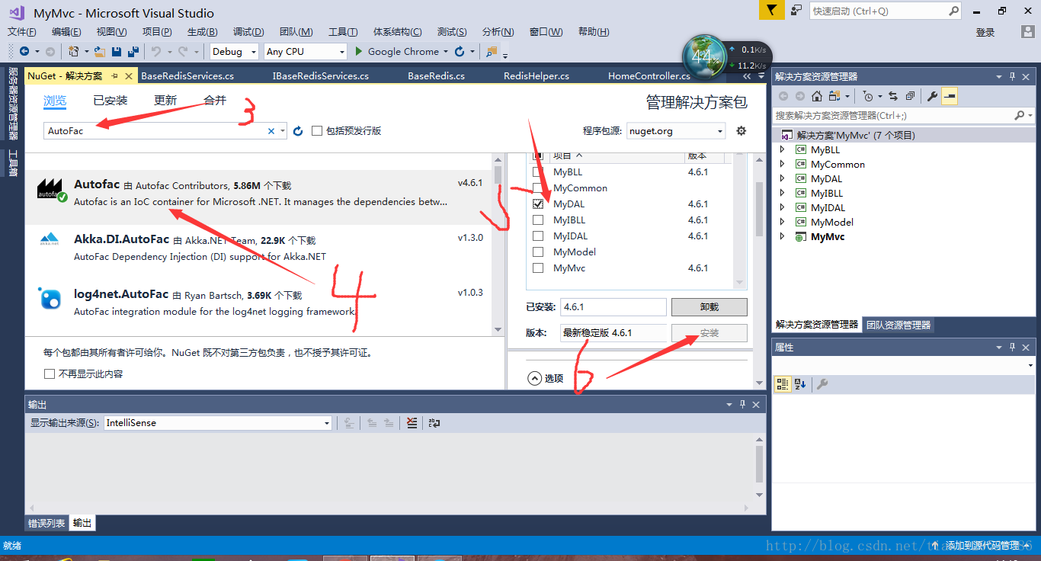1041x561 pixels.
Task: Open the Debug configuration dropdown
Action: tap(234, 52)
